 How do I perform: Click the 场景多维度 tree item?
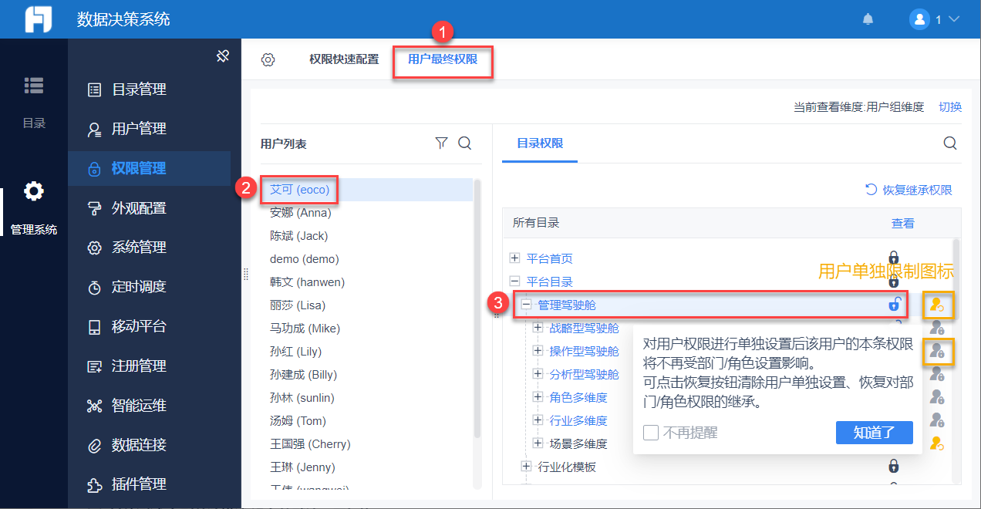tap(578, 443)
